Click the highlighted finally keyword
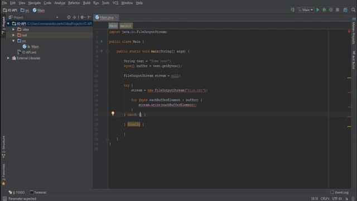This screenshot has width=357, height=201. [x=134, y=124]
